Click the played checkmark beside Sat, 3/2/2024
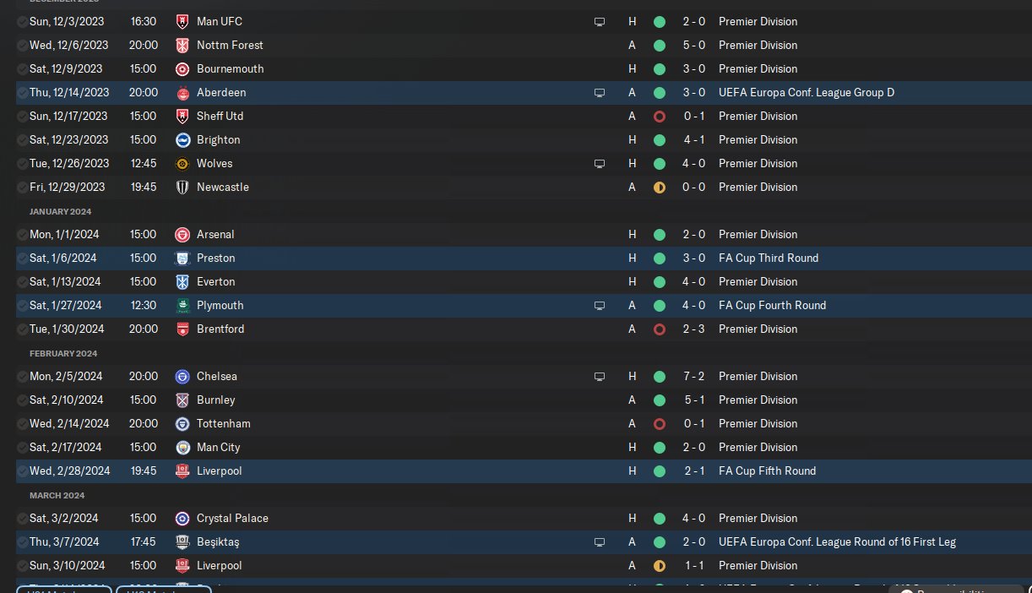1032x593 pixels. (22, 518)
